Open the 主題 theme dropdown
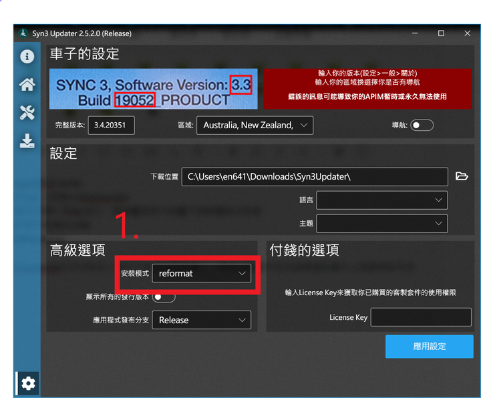 pyautogui.click(x=381, y=224)
